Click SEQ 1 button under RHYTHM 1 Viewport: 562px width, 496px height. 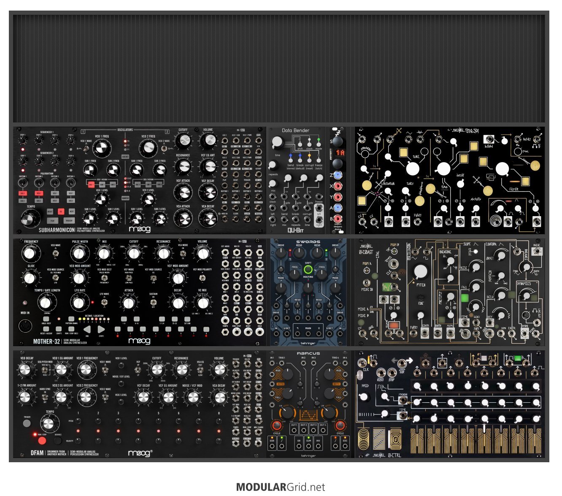(23, 193)
